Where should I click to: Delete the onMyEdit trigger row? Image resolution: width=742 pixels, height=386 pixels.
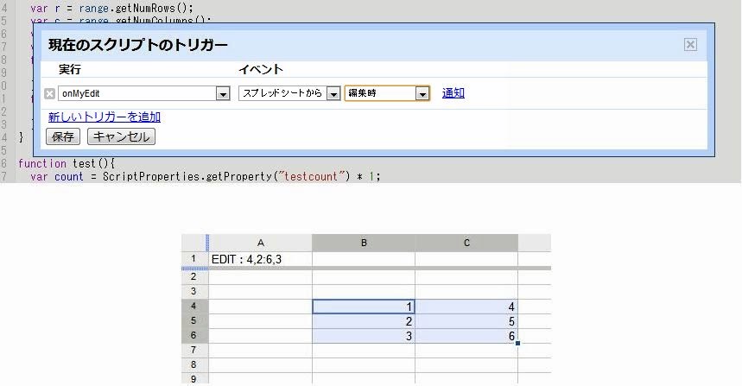pos(49,93)
